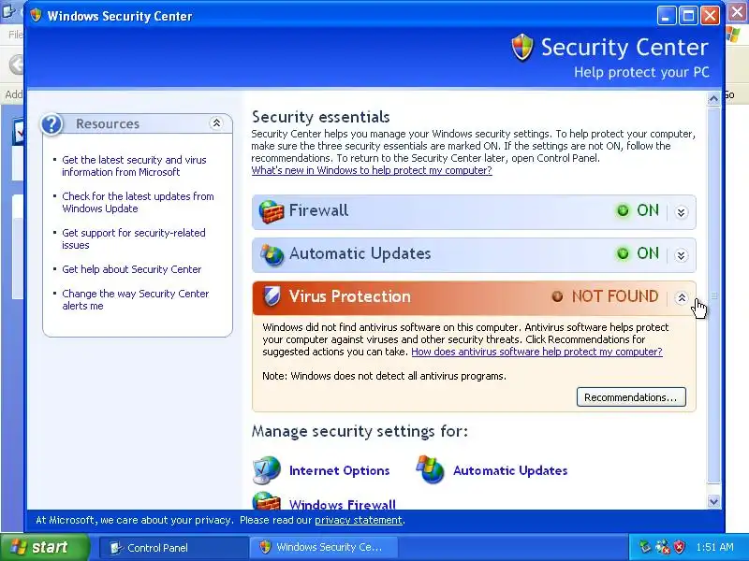Image resolution: width=749 pixels, height=561 pixels.
Task: Open How does antivirus software help link
Action: 536,352
